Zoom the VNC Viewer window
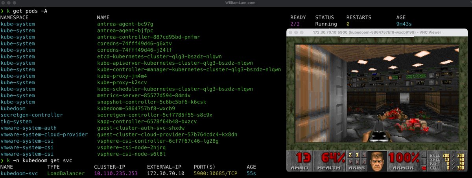 coord(302,32)
